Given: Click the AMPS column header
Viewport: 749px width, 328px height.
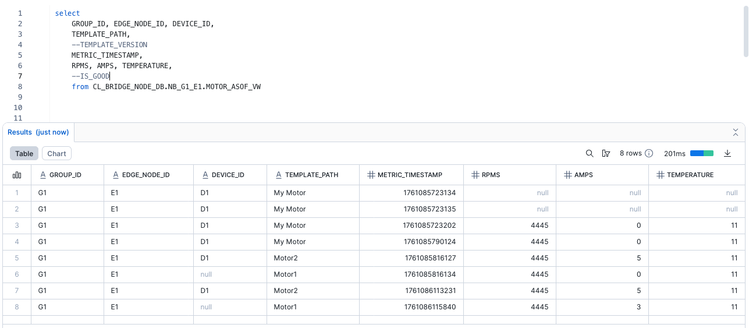Looking at the screenshot, I should [x=583, y=175].
